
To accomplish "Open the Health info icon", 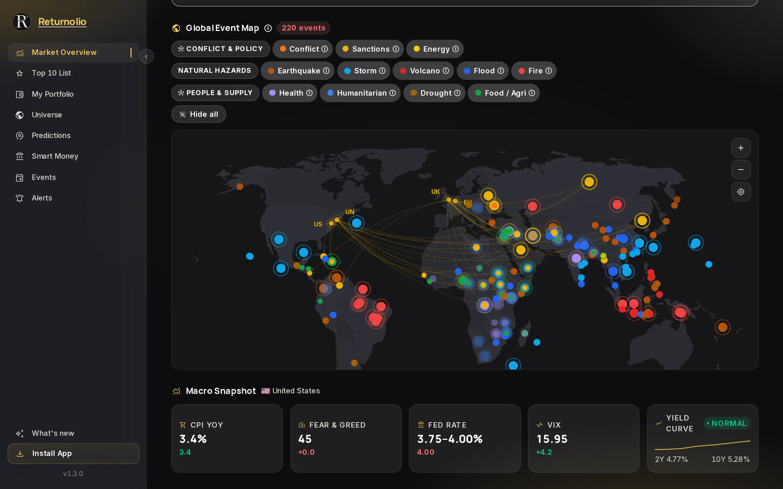I will tap(309, 93).
